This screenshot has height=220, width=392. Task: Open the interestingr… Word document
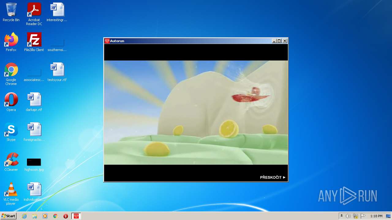(x=57, y=12)
